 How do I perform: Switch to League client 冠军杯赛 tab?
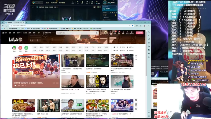62,3
